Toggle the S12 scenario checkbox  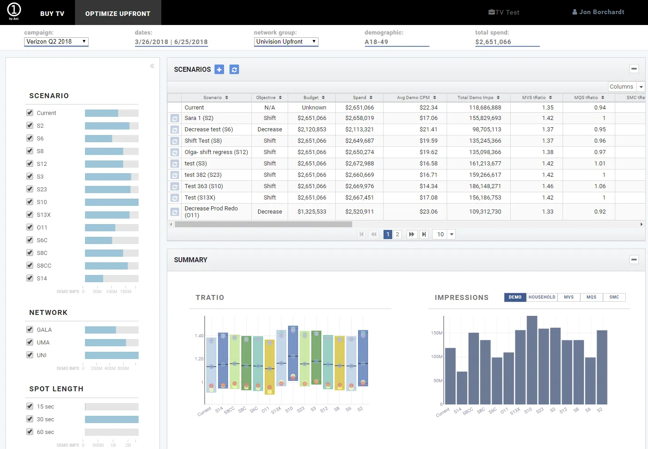[30, 164]
